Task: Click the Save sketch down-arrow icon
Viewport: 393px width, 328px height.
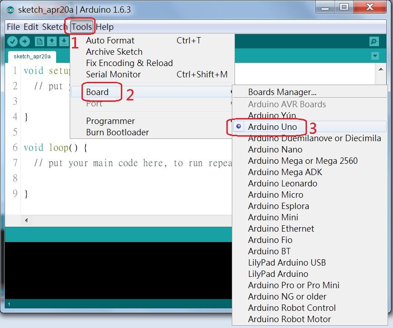Action: pos(64,42)
